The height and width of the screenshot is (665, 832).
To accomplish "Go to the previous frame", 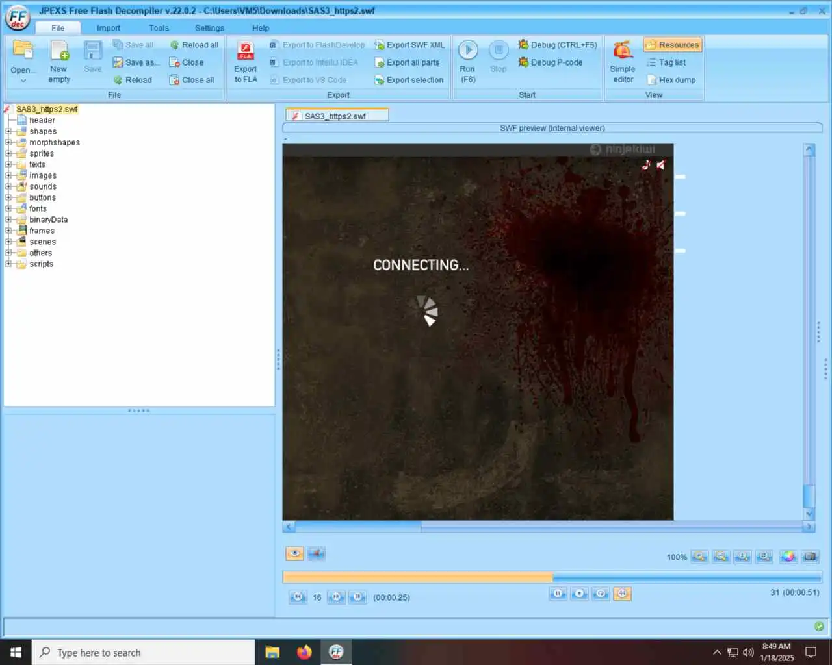I will tap(298, 597).
